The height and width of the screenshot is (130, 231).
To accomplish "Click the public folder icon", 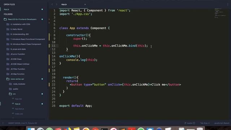I will click(x=10, y=89).
